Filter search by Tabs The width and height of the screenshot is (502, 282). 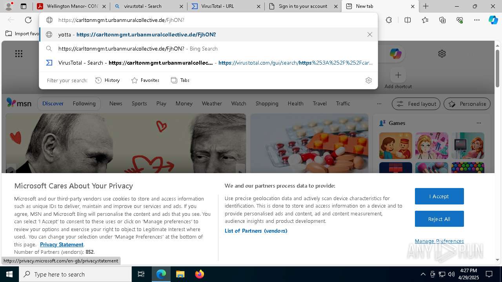pos(180,80)
